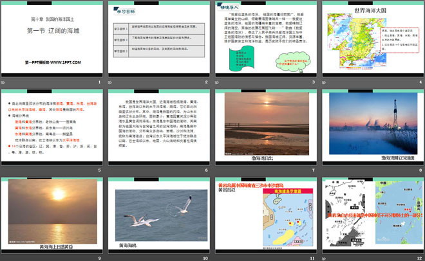Click the slide number "3" label
Viewport: 425px width, 261px height.
[314, 82]
